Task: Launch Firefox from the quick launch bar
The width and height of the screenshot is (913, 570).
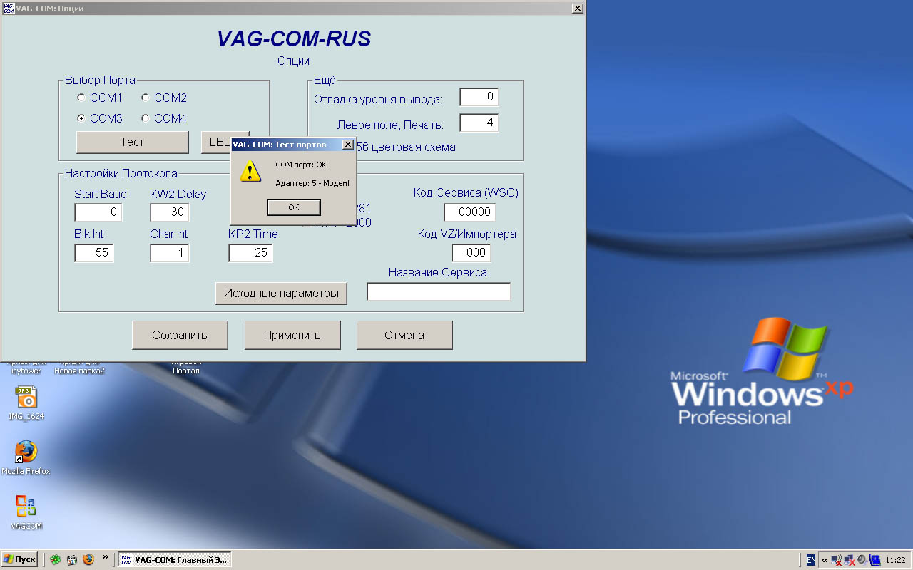Action: tap(88, 559)
